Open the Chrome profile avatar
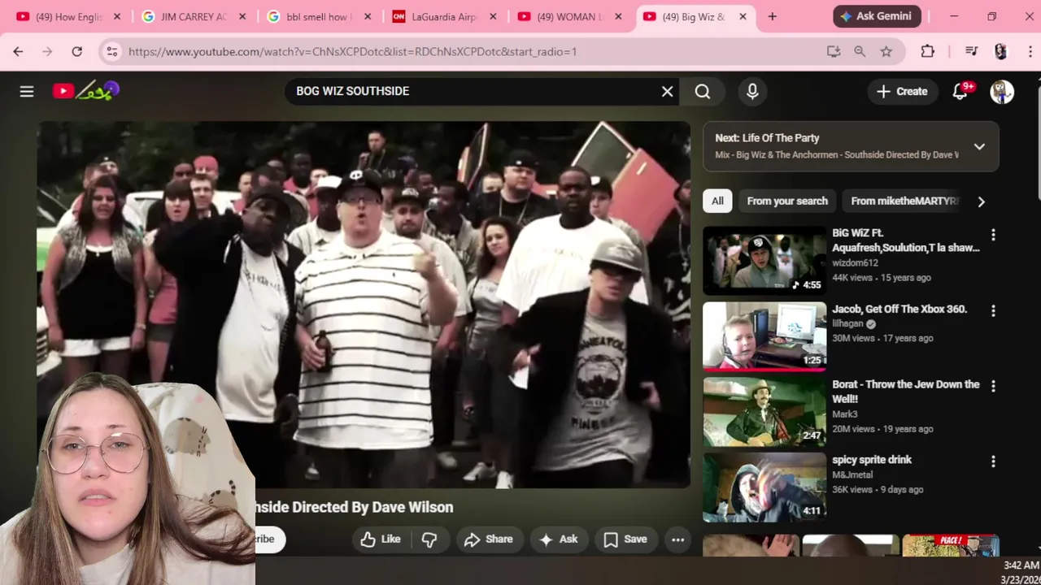The height and width of the screenshot is (585, 1041). 1001,51
